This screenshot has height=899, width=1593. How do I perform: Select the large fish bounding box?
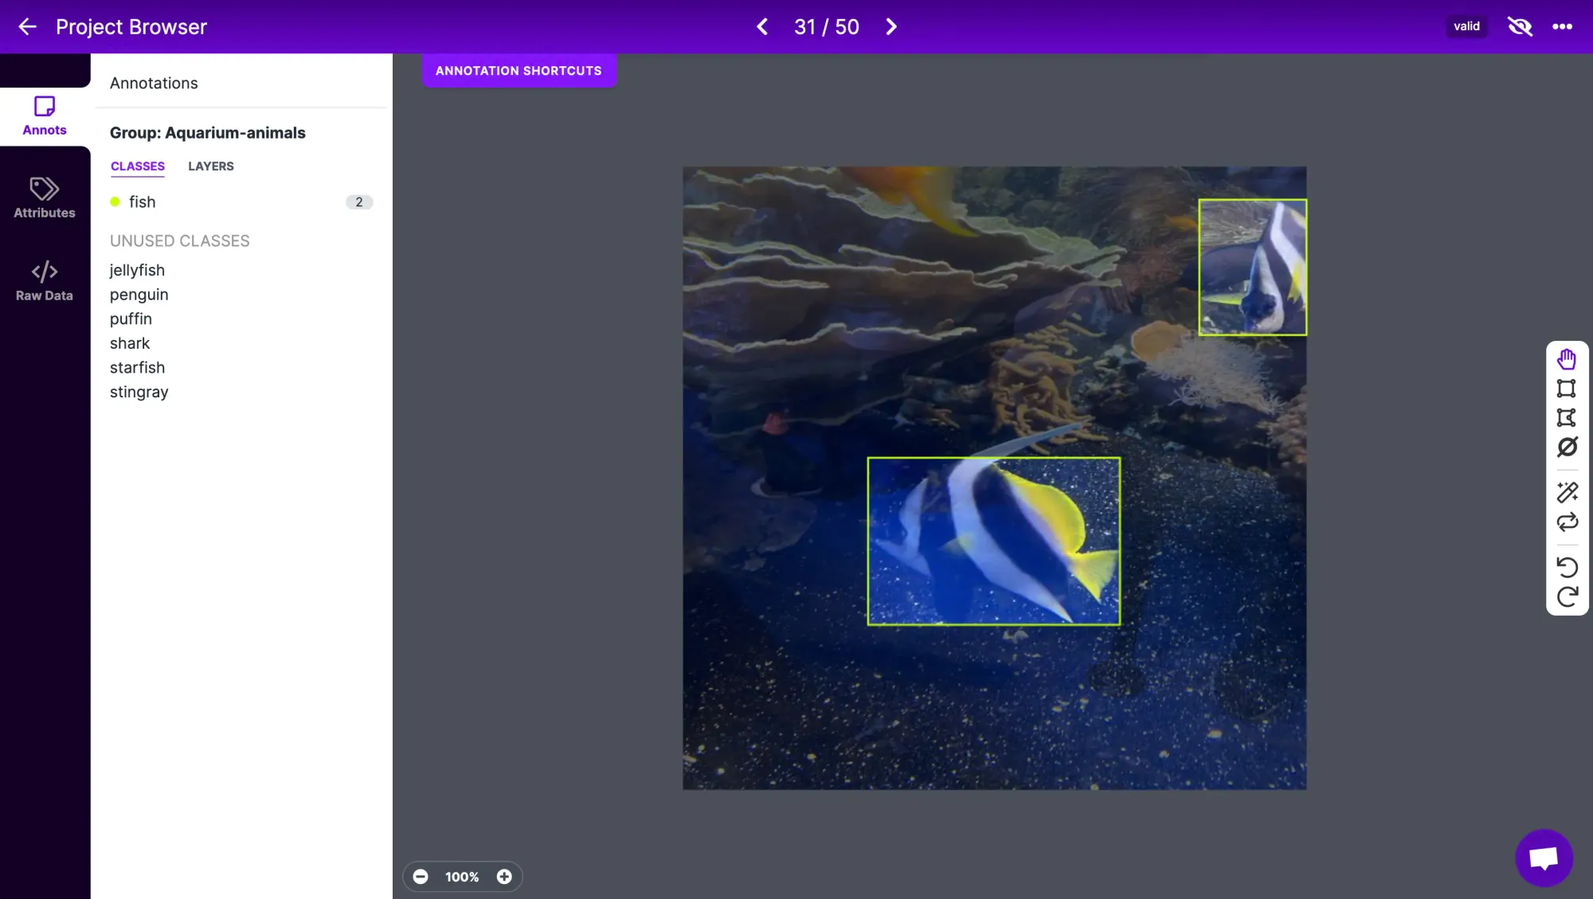pos(993,541)
